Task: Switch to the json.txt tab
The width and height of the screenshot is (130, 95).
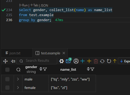Action: click(13, 53)
